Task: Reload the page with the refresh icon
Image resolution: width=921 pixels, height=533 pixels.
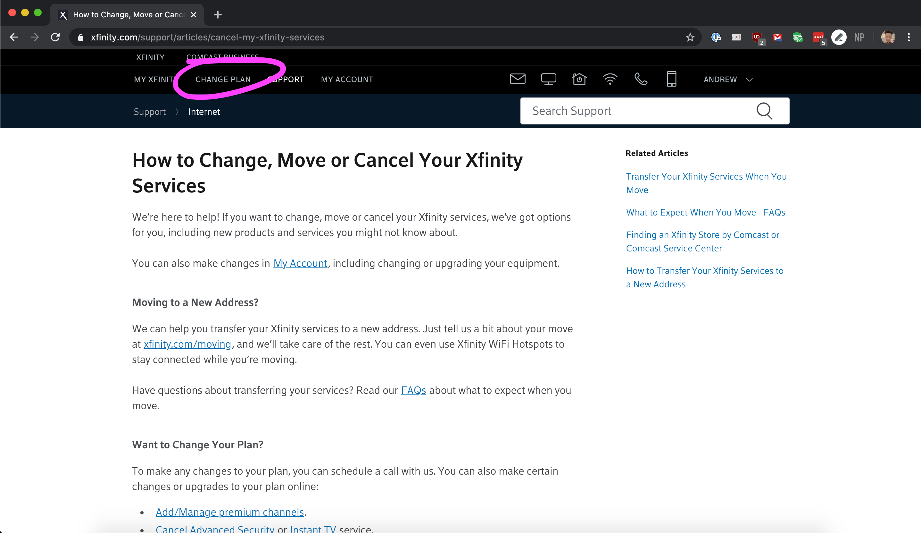Action: click(x=55, y=37)
